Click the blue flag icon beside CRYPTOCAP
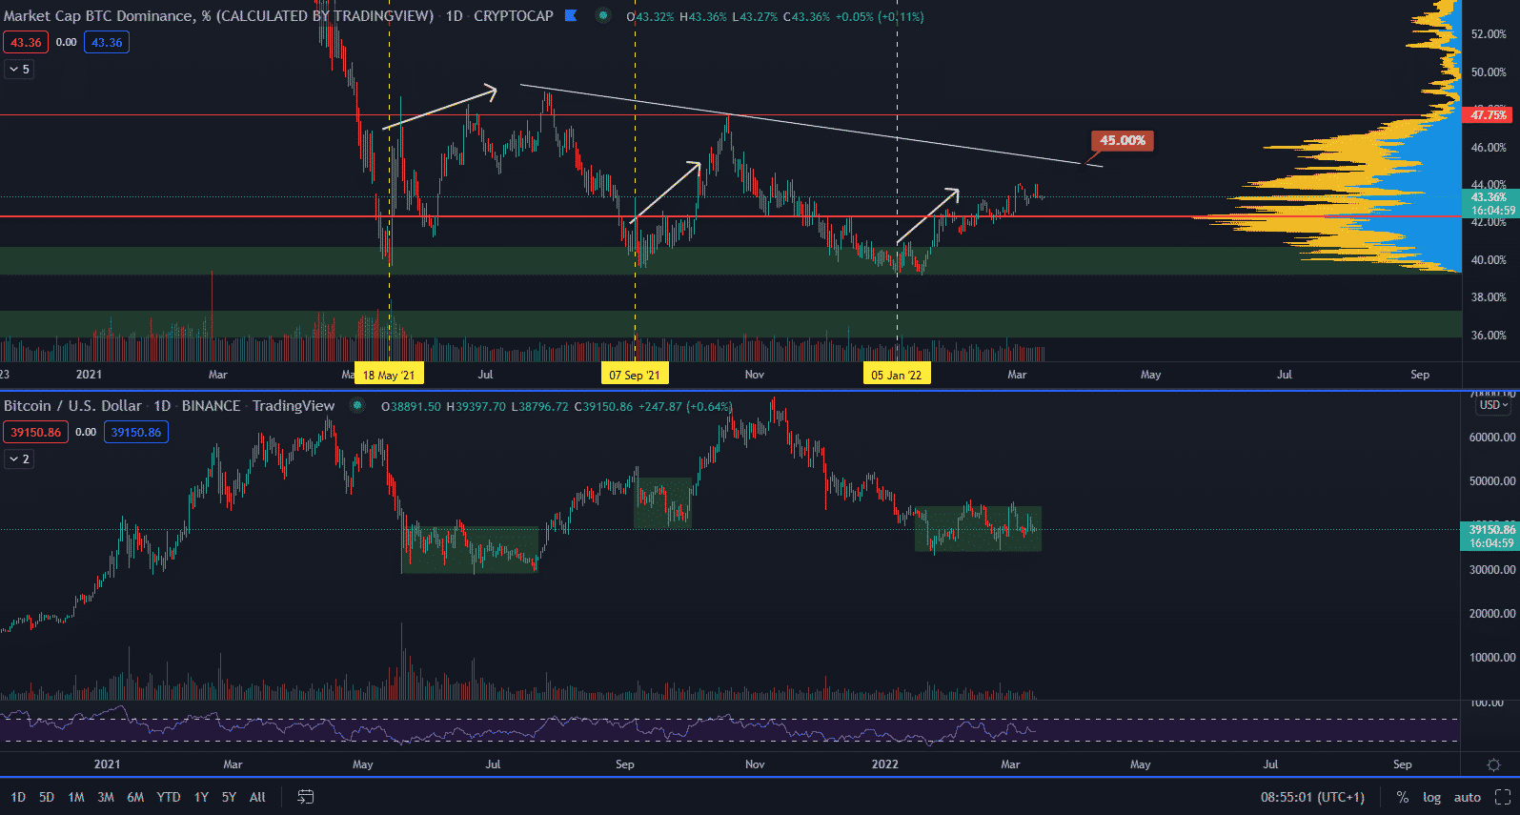This screenshot has width=1520, height=815. (x=571, y=15)
